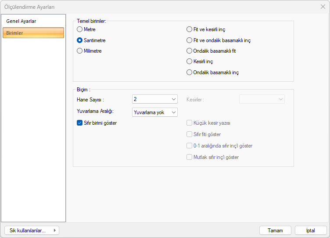The height and width of the screenshot is (238, 330).
Task: Toggle the Sıfır fiti göster checkbox
Action: pyautogui.click(x=190, y=134)
